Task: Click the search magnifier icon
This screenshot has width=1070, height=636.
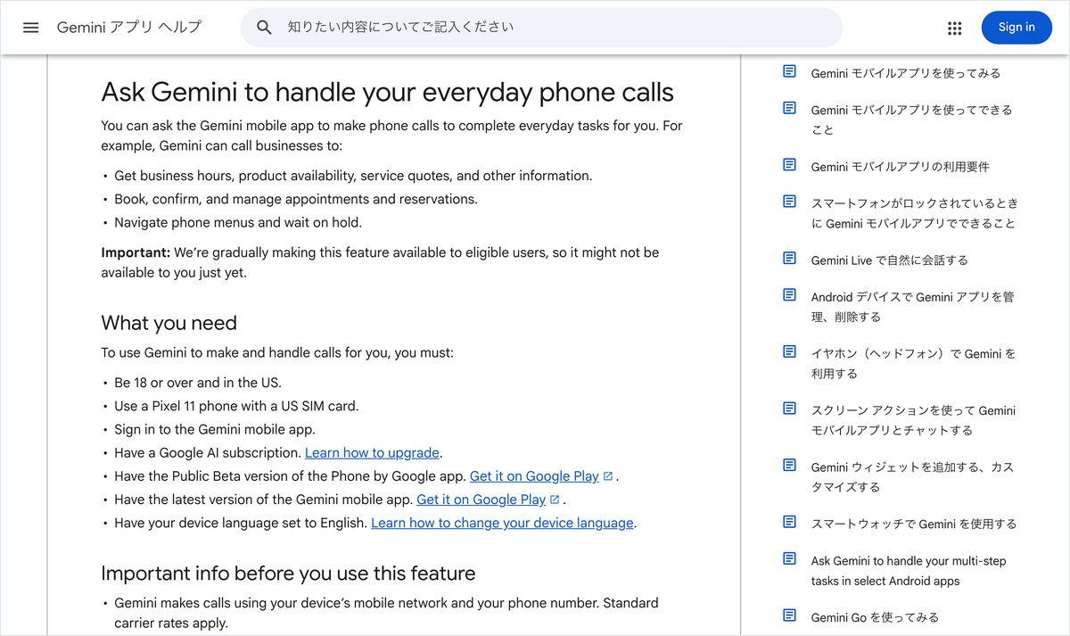Action: (x=264, y=28)
